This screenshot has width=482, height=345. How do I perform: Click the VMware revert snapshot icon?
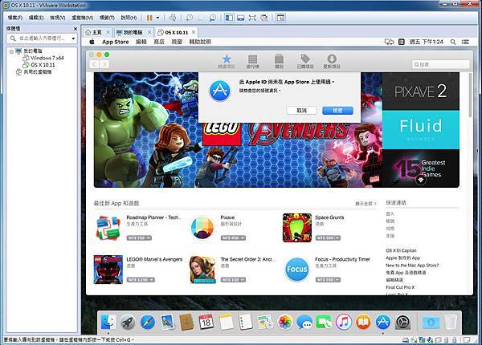[x=201, y=18]
